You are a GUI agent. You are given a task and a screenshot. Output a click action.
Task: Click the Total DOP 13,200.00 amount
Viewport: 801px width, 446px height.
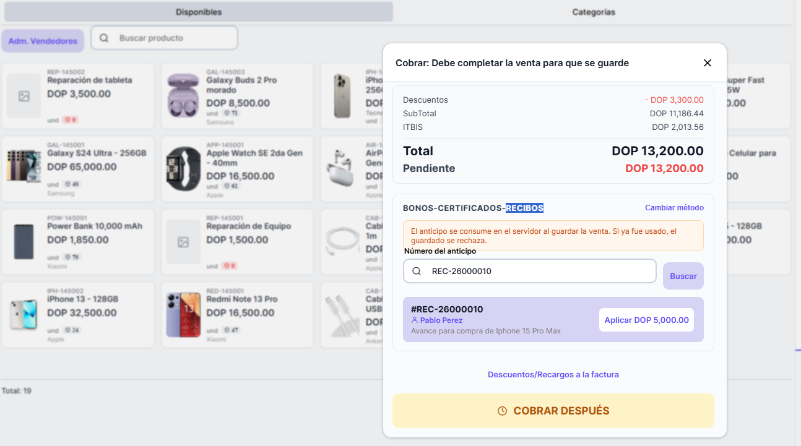(657, 151)
